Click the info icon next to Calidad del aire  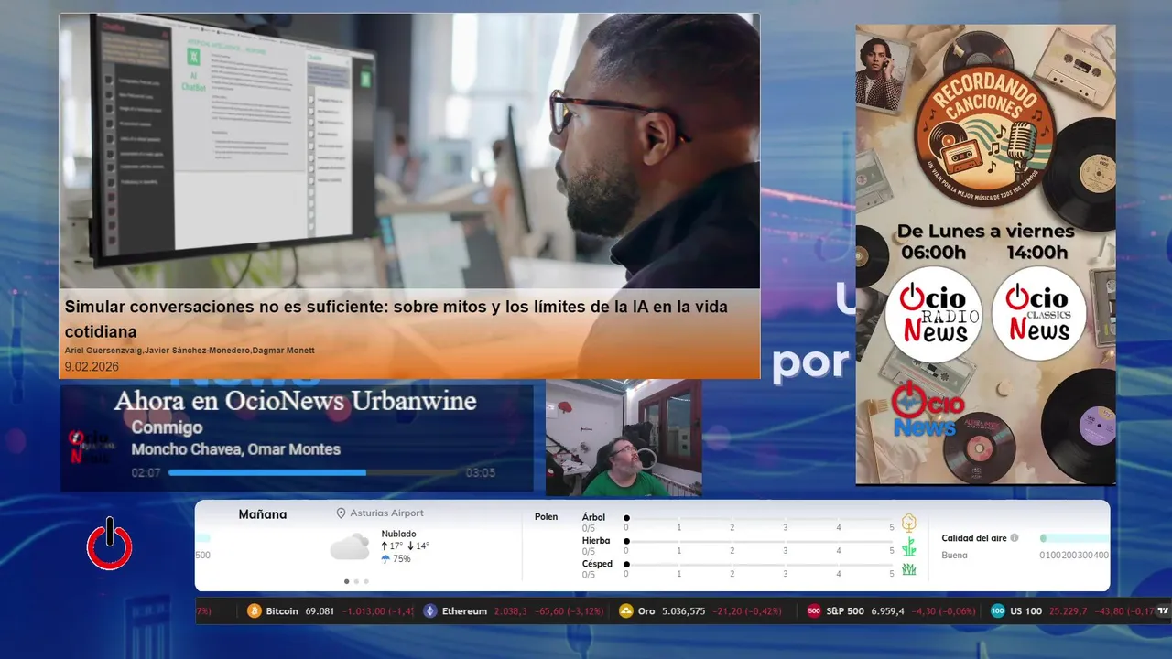tap(1015, 538)
